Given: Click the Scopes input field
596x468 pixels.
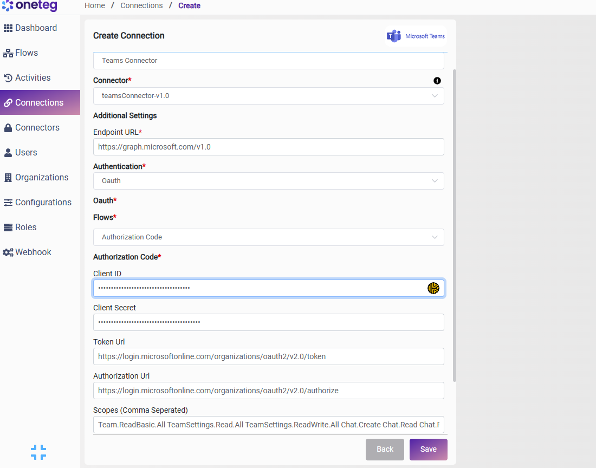Looking at the screenshot, I should tap(268, 425).
